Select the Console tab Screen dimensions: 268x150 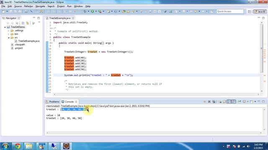pyautogui.click(x=69, y=102)
